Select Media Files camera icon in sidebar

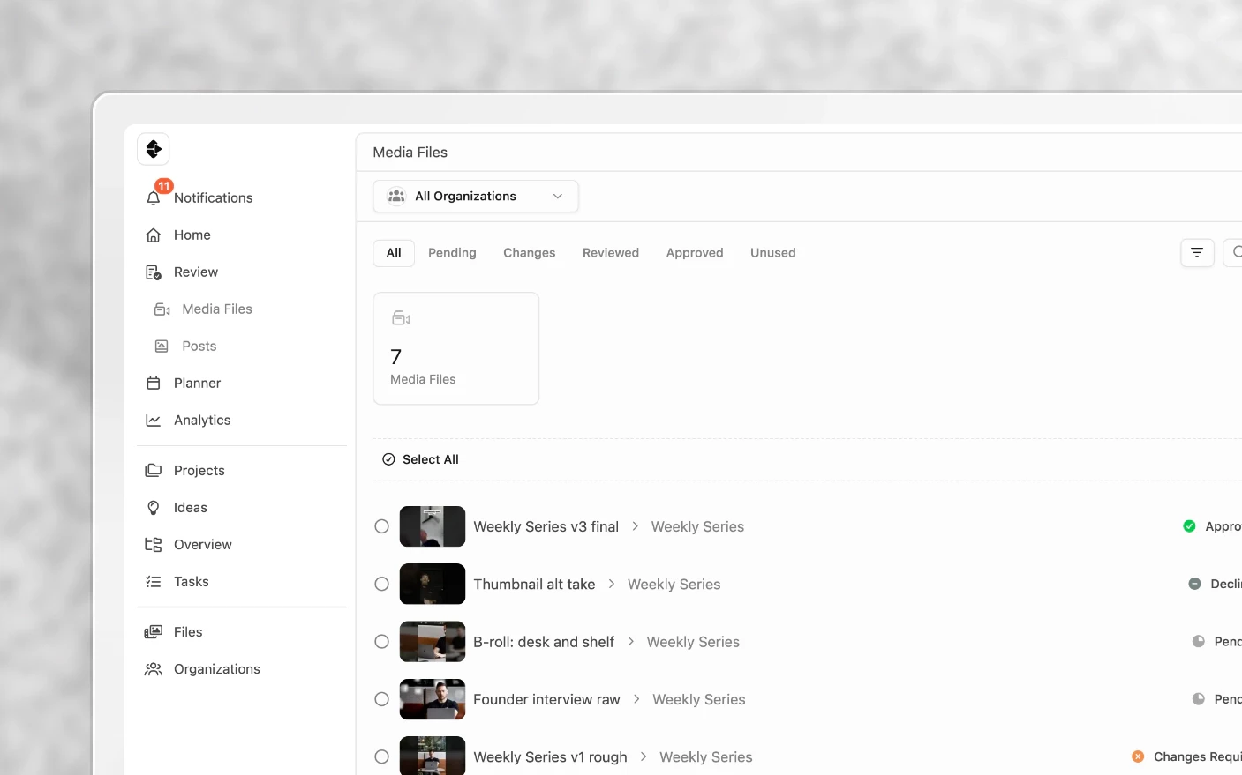pos(162,309)
